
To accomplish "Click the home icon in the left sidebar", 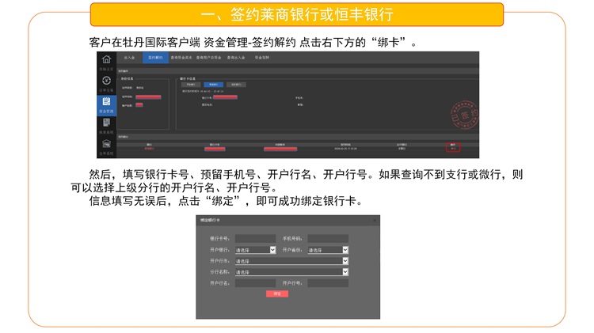I will click(105, 61).
